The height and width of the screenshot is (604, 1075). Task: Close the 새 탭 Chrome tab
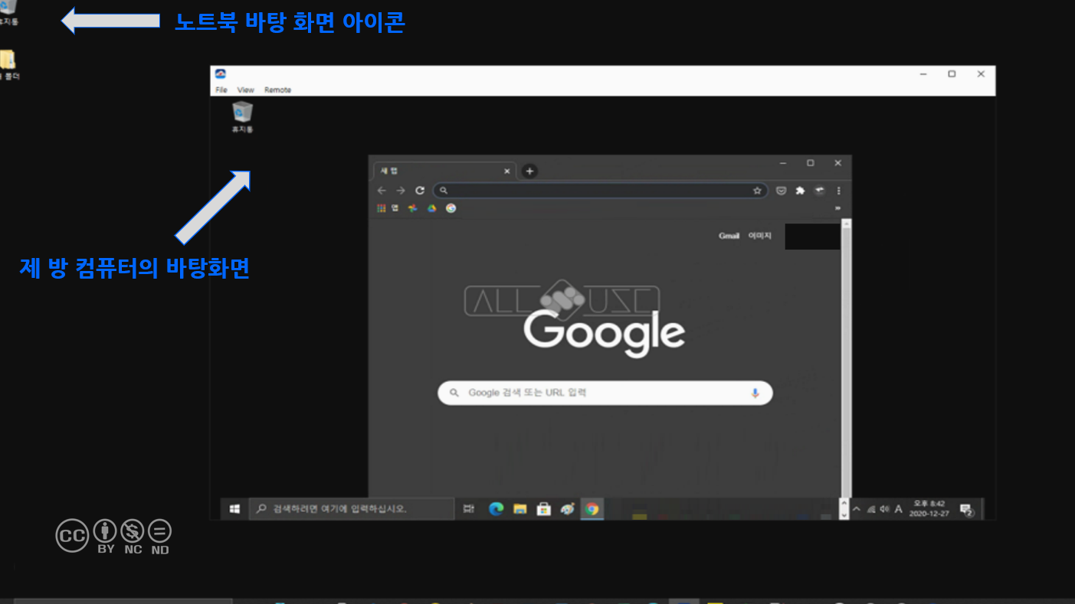point(506,171)
